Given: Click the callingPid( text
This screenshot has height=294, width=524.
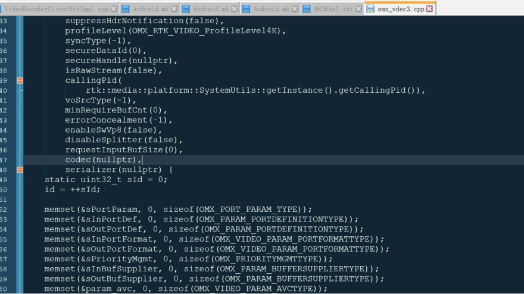Looking at the screenshot, I should [x=93, y=80].
